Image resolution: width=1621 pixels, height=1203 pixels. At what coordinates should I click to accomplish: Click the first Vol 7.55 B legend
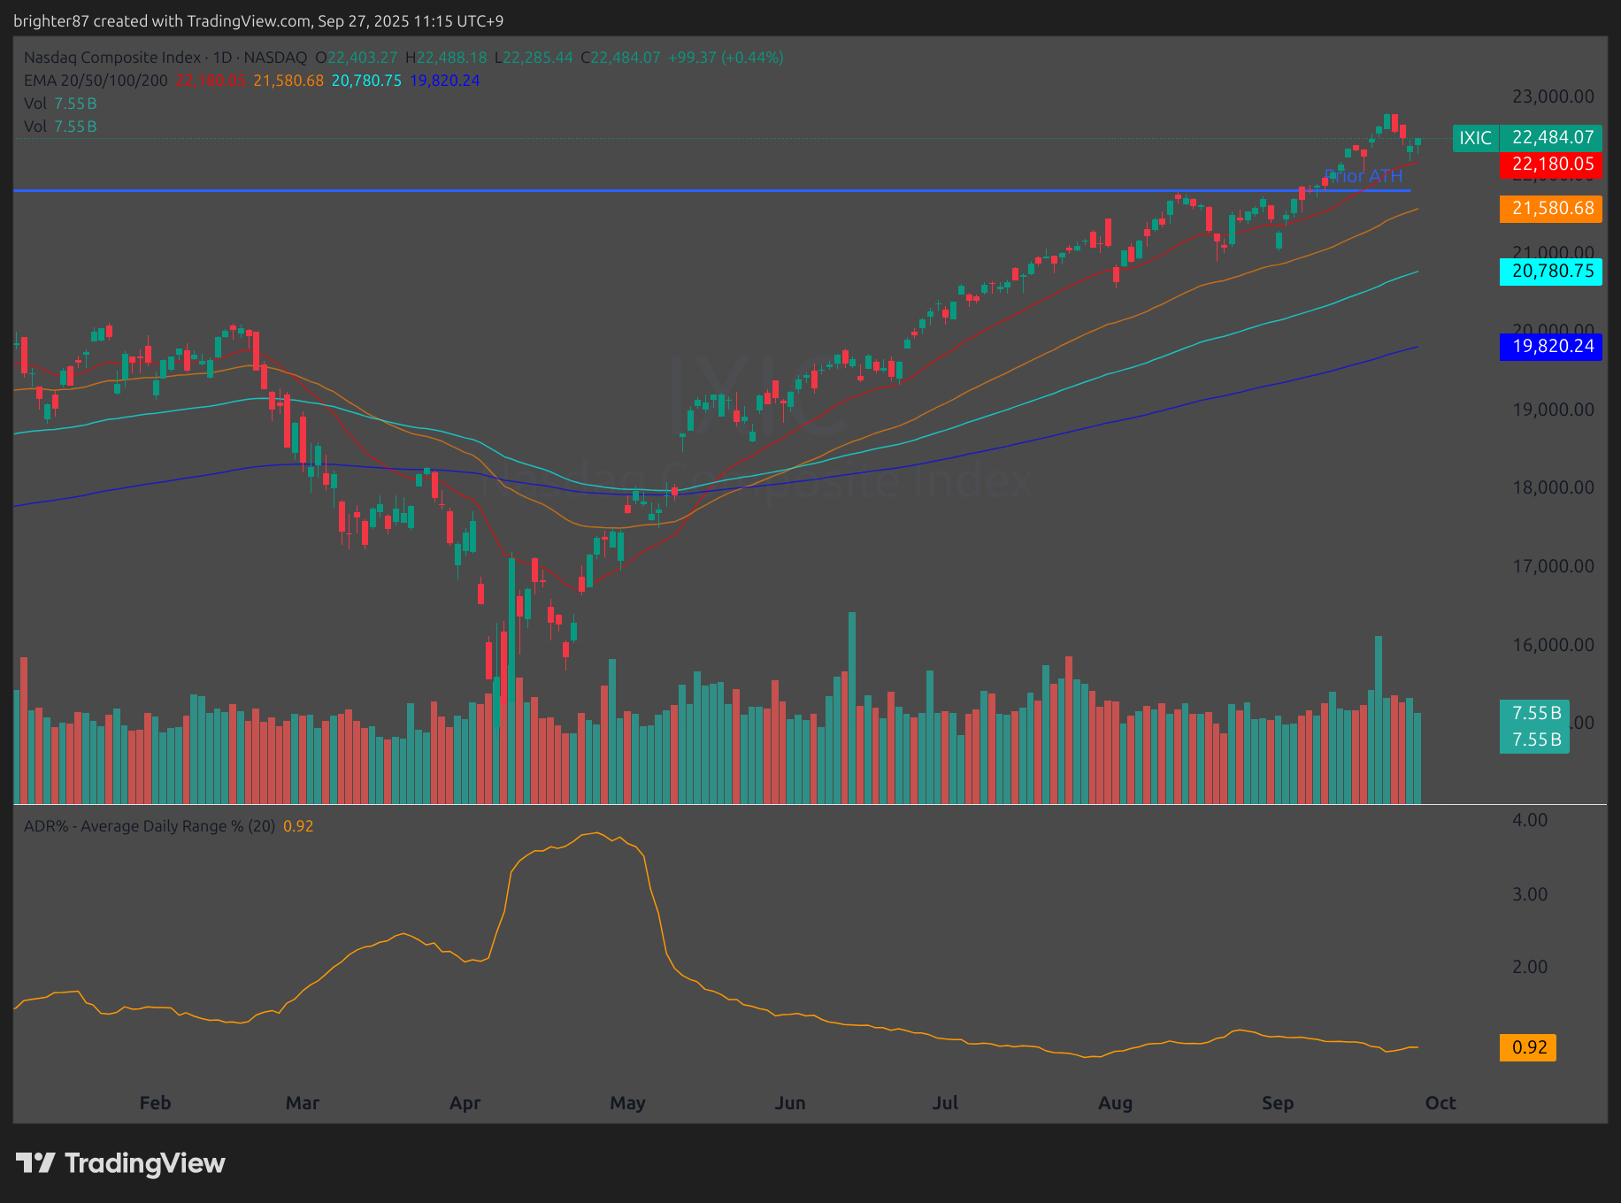tap(60, 103)
